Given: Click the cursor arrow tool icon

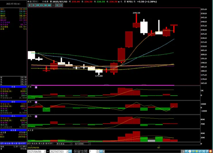Looking at the screenshot, I should pyautogui.click(x=187, y=151).
